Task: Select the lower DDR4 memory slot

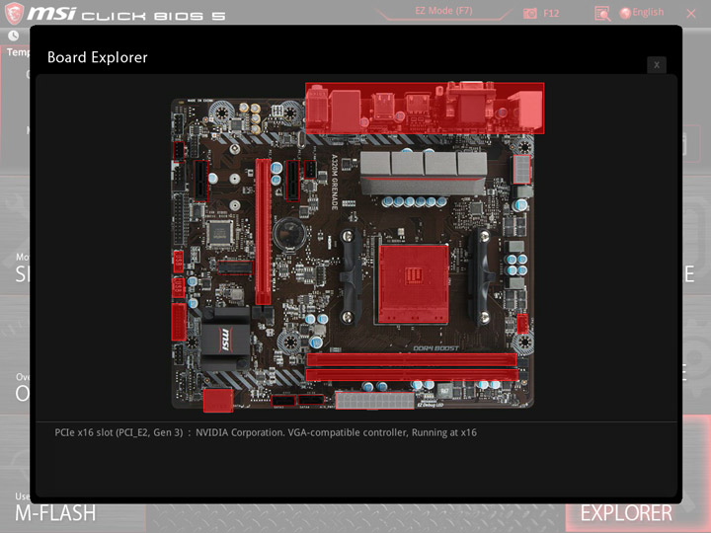Action: [412, 375]
